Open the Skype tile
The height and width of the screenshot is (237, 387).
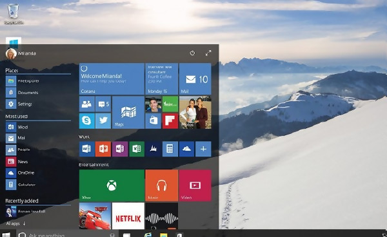86,120
